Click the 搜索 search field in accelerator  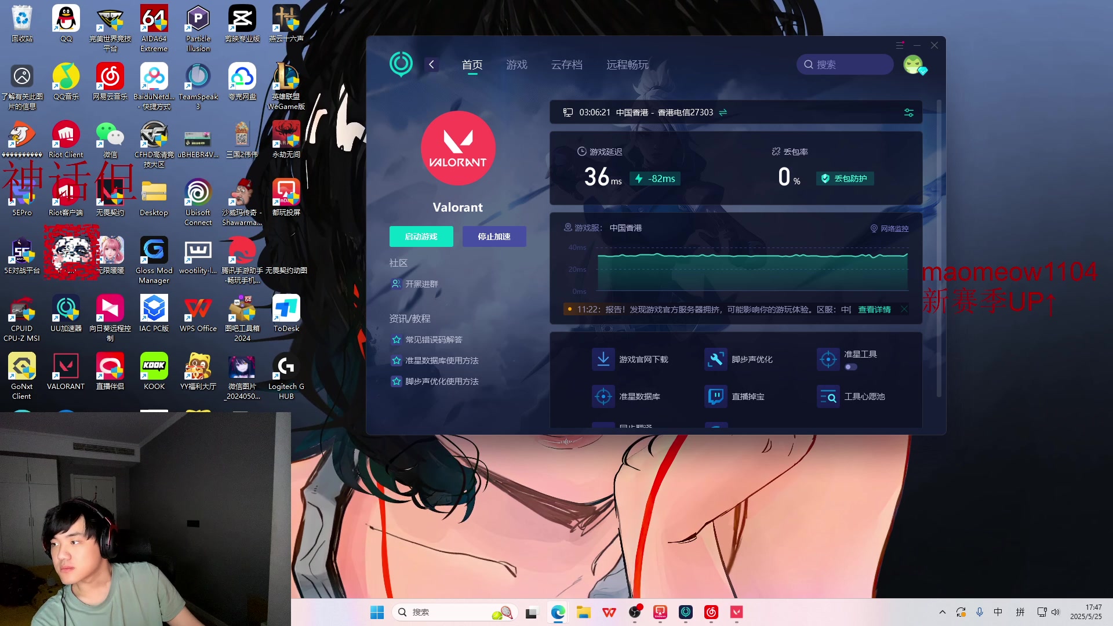[845, 64]
